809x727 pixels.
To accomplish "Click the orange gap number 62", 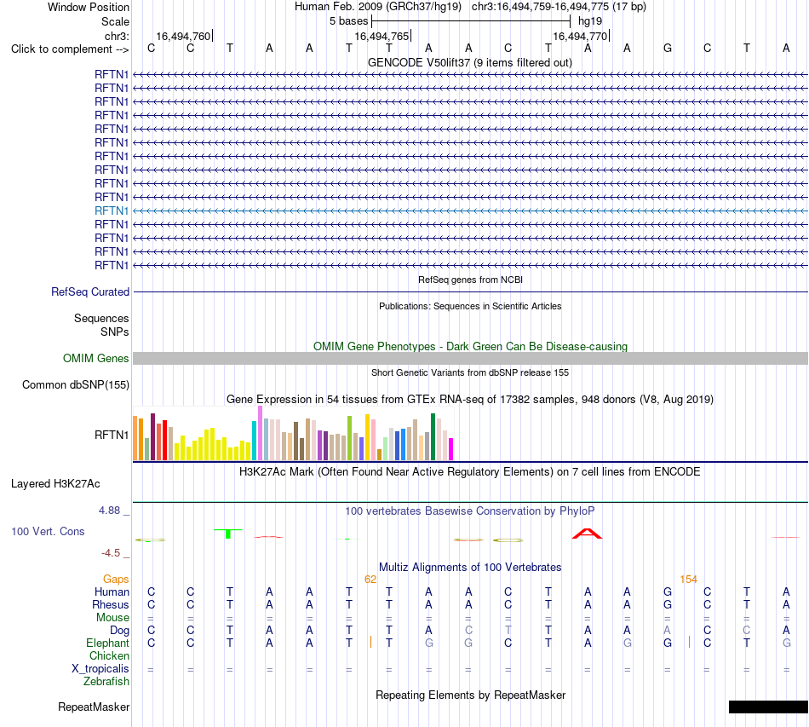I will 370,580.
